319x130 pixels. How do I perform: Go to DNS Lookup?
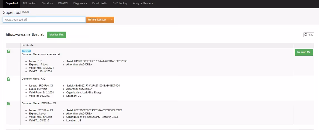tap(120, 3)
